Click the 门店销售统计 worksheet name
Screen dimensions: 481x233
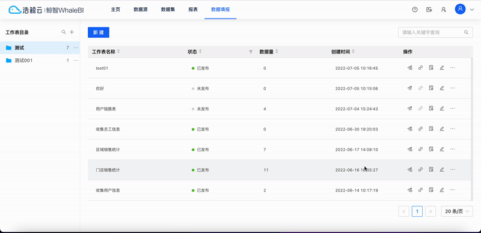(x=108, y=170)
